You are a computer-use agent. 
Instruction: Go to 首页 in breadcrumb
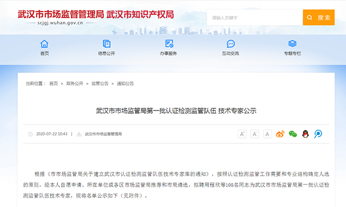54,84
